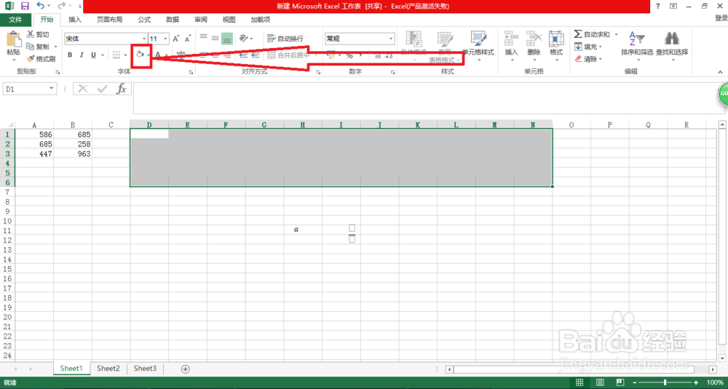Image resolution: width=728 pixels, height=389 pixels.
Task: Click column header P
Action: tap(609, 125)
